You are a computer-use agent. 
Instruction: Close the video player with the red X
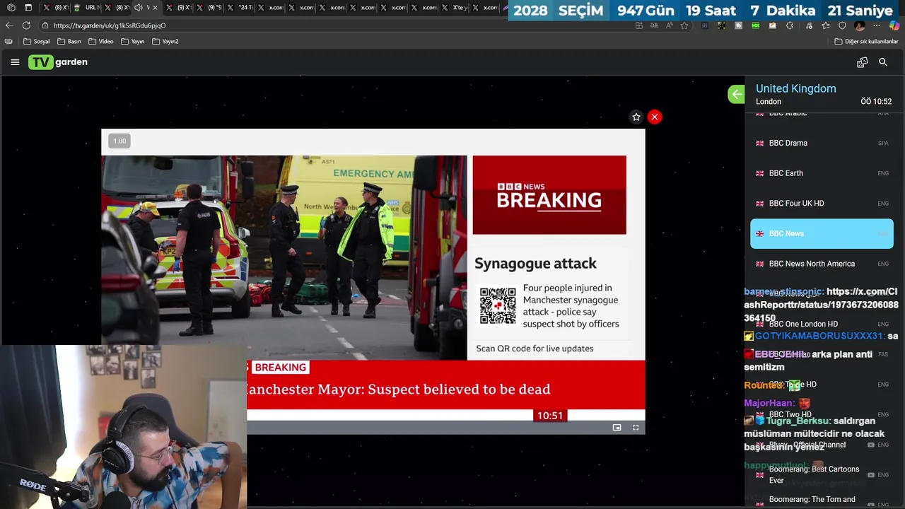pyautogui.click(x=655, y=117)
